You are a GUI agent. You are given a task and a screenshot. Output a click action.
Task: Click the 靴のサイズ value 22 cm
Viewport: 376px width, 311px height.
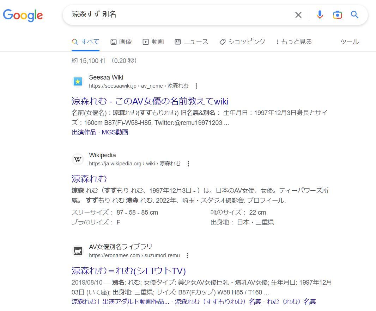point(257,212)
